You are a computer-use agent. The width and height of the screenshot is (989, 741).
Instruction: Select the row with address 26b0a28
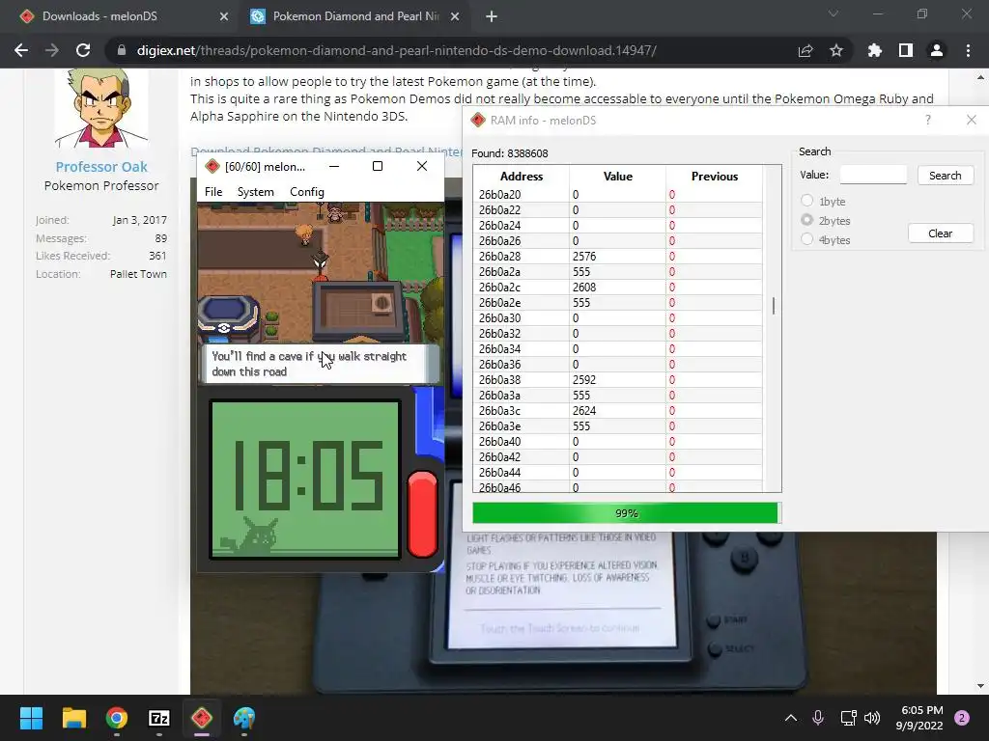point(617,256)
